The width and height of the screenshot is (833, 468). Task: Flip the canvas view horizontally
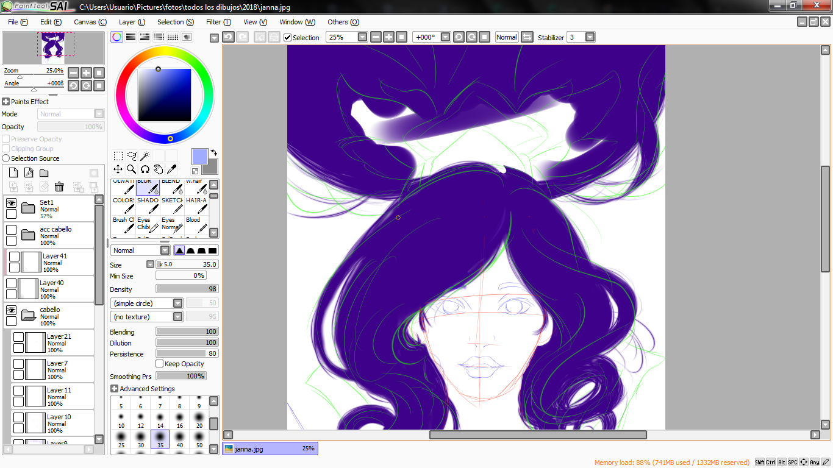(x=527, y=37)
